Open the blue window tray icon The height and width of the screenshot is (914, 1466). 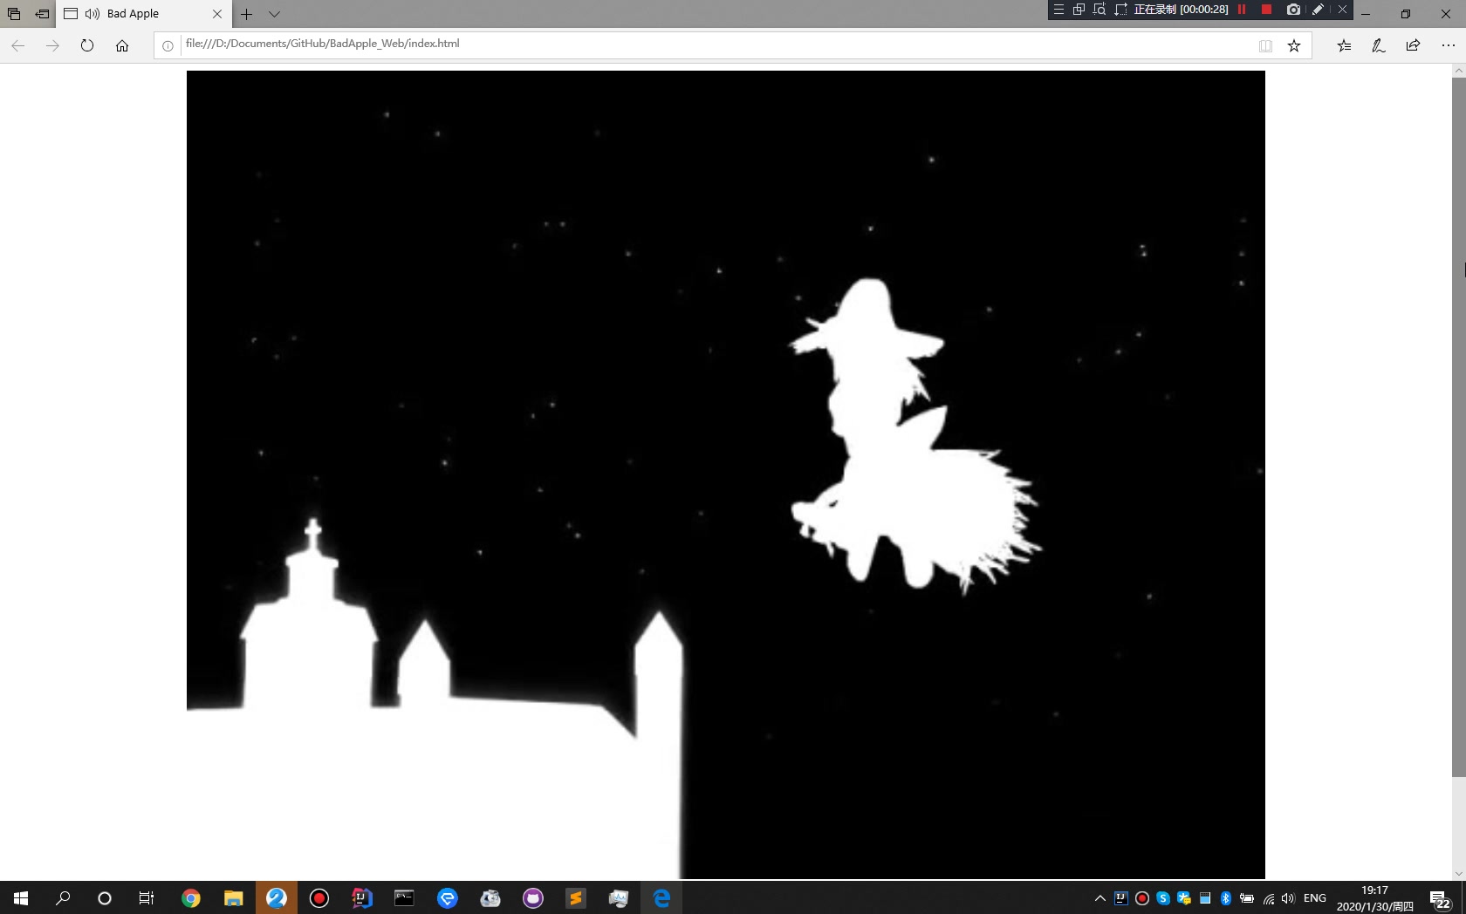pos(1205,898)
